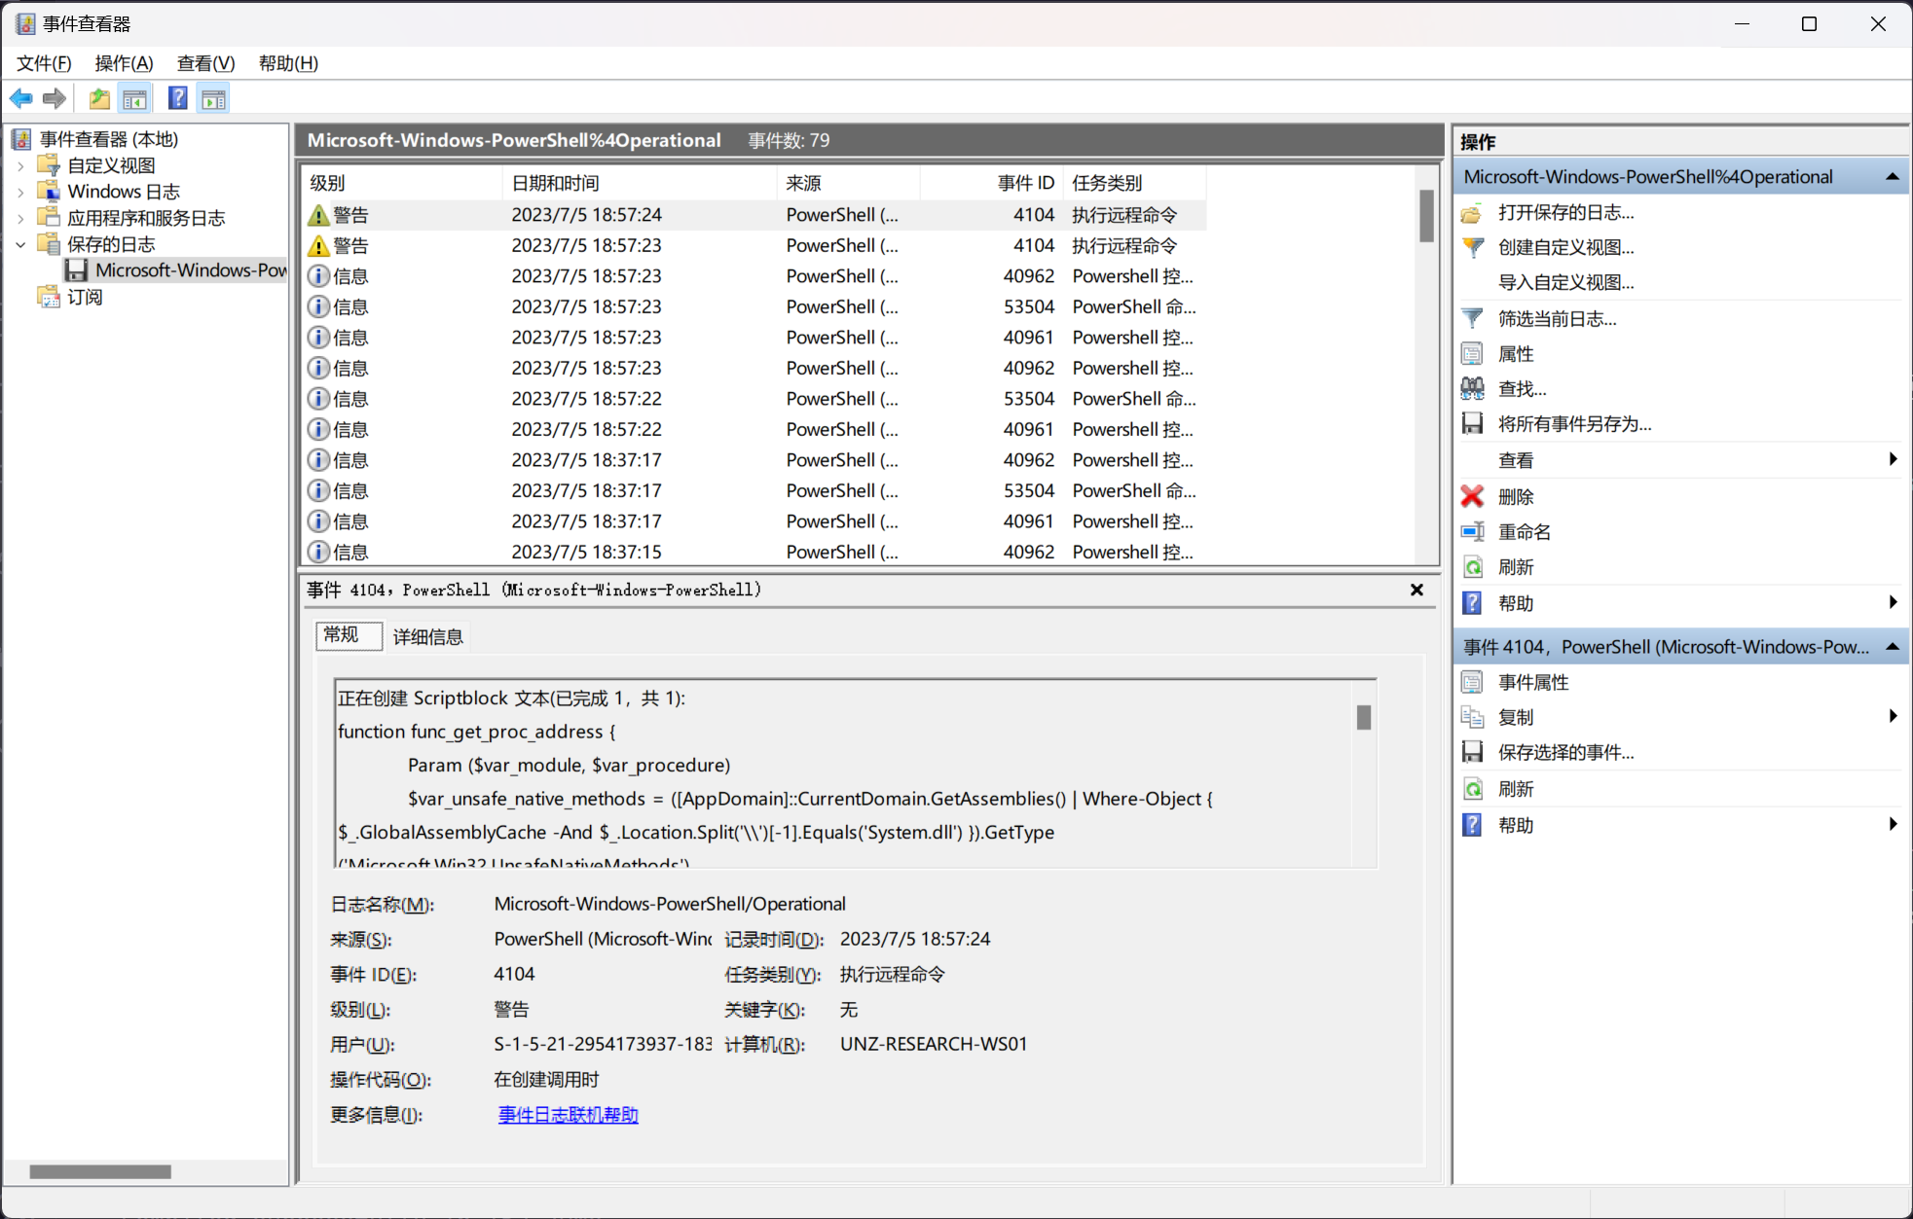Select event 40961 at 18:57:22

(755, 429)
